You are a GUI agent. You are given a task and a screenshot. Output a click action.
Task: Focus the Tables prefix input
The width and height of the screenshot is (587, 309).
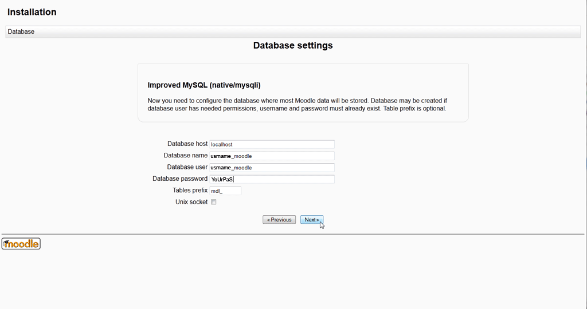(x=225, y=191)
